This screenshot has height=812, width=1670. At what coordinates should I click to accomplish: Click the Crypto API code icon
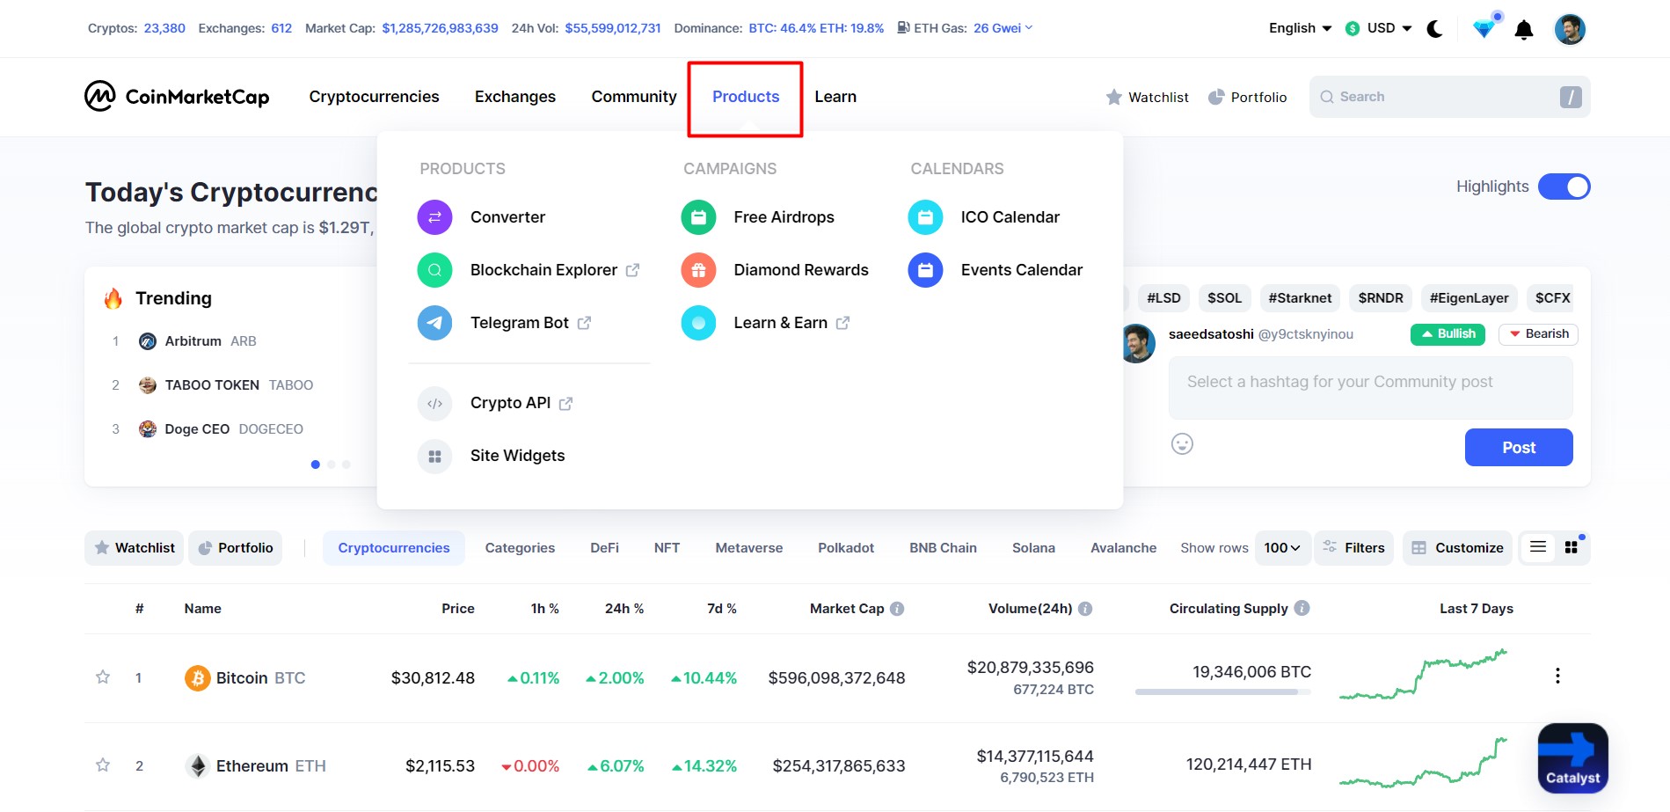click(434, 404)
